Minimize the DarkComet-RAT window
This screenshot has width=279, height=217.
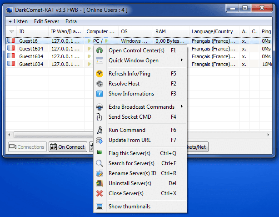tap(232, 8)
